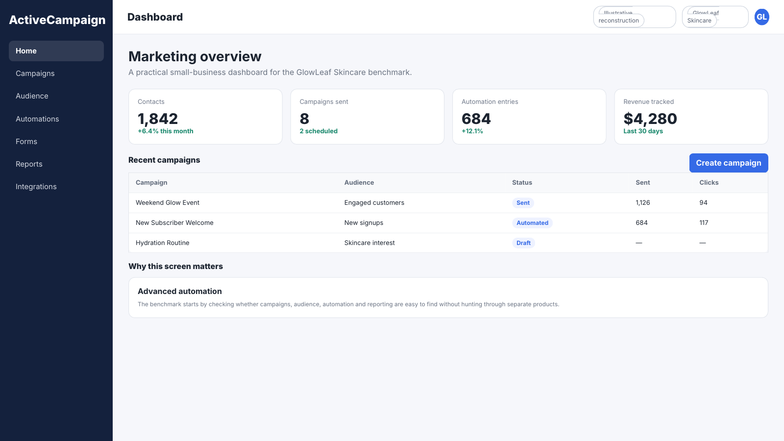Image resolution: width=784 pixels, height=441 pixels.
Task: Open Reports in sidebar
Action: tap(56, 164)
